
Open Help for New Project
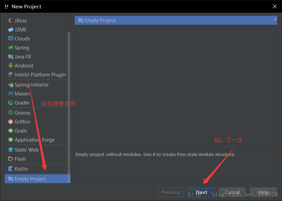tap(263, 192)
